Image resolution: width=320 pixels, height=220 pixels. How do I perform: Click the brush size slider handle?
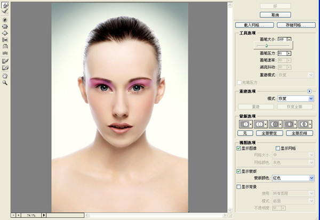pos(266,46)
